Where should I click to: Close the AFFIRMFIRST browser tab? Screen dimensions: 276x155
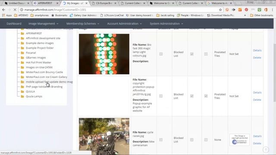coord(57,3)
